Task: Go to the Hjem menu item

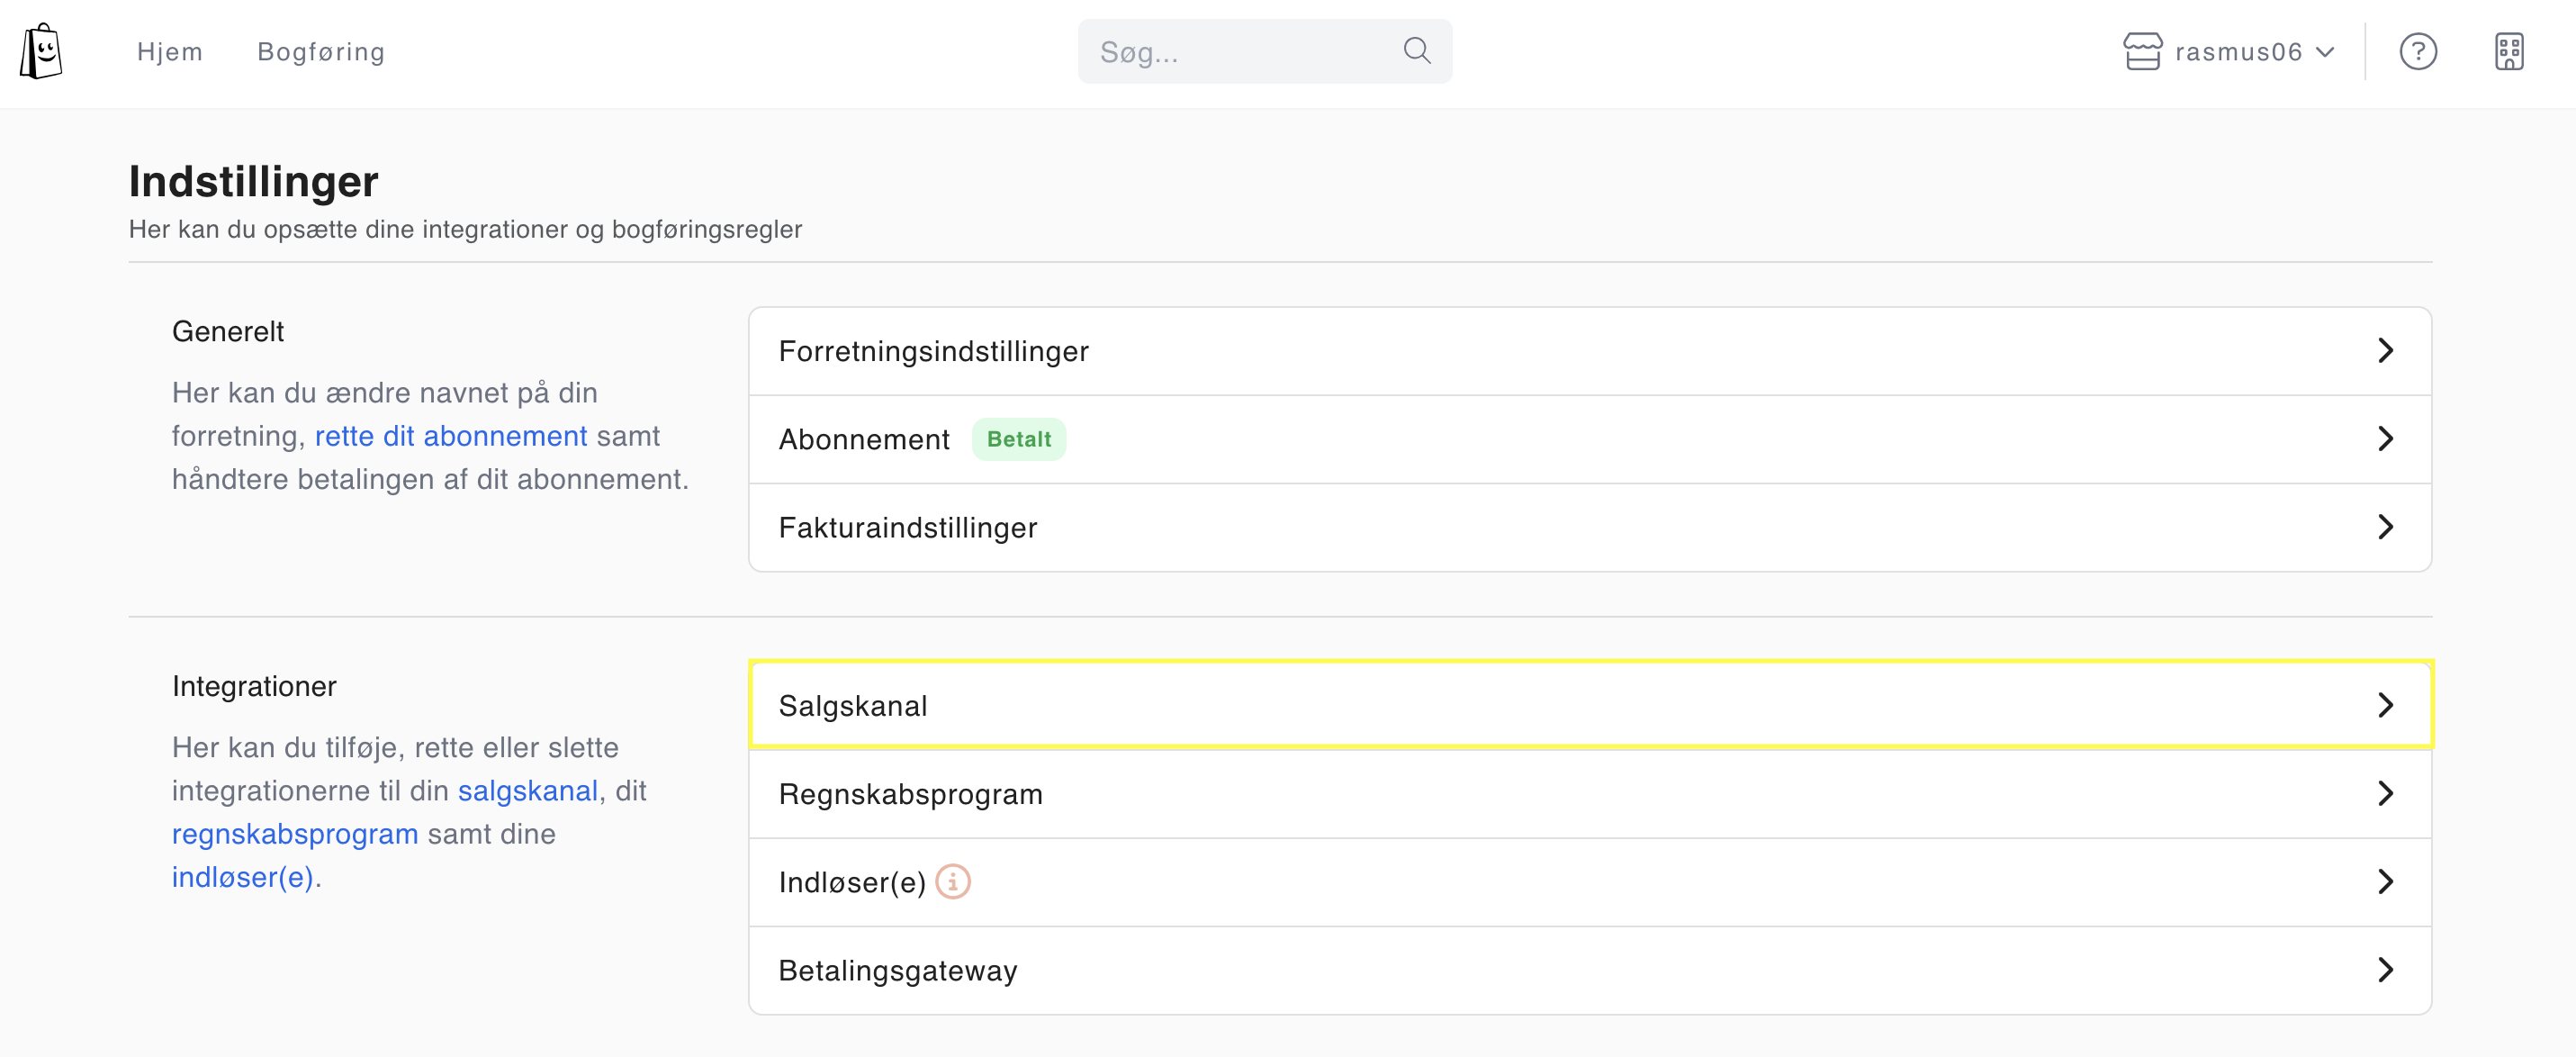Action: (x=170, y=51)
